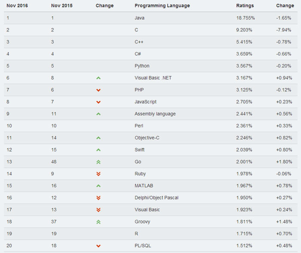Click the green up arrow beside Visual Basic .NET

pos(98,78)
